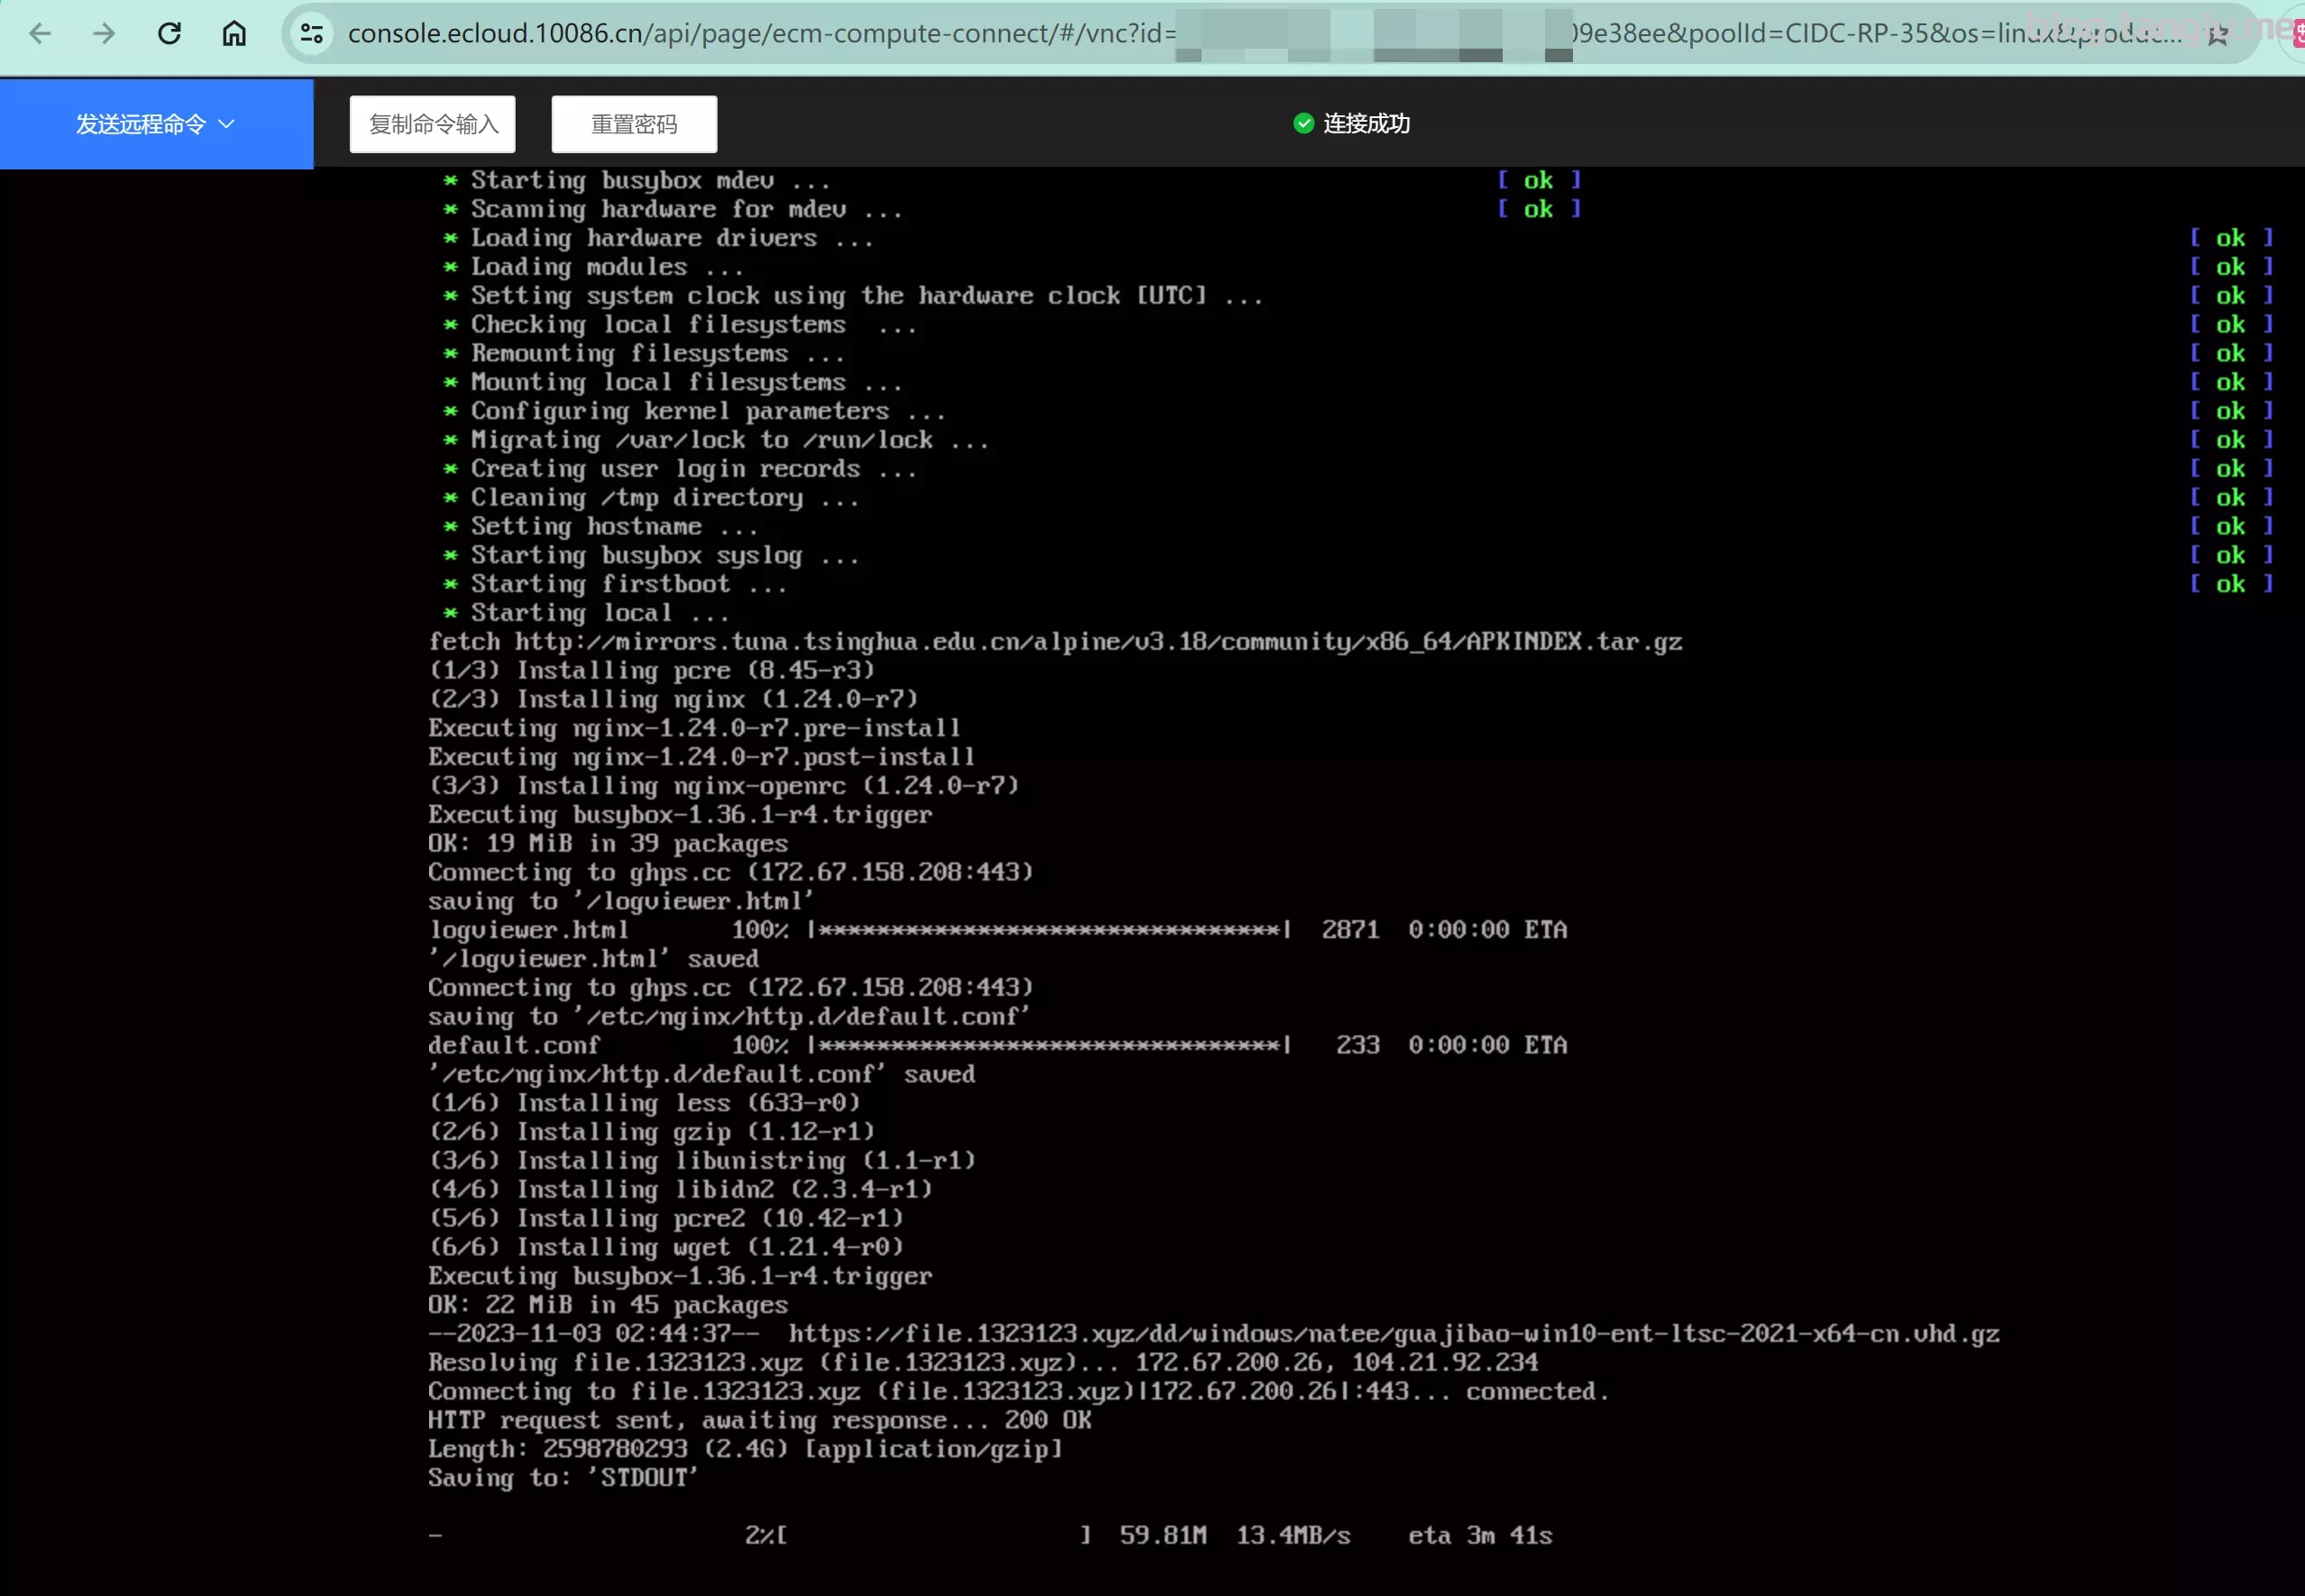Click the logviewer.html 100% progress bar

tap(1048, 930)
